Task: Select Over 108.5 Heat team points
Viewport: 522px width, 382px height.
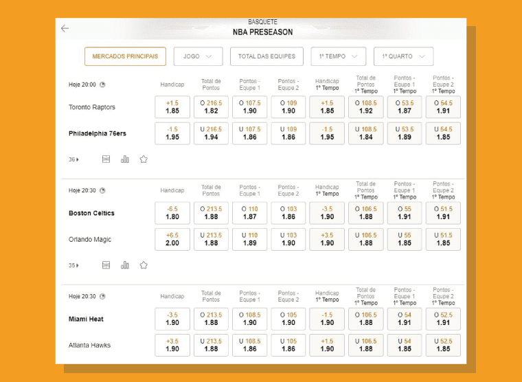Action: point(250,319)
